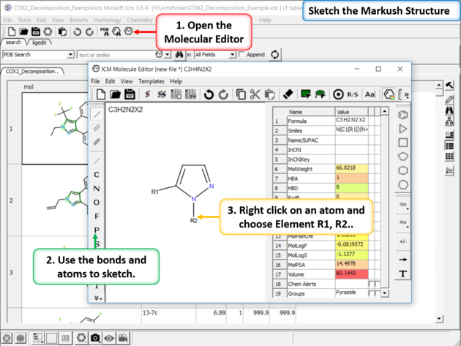Expand the PDB Search dropdown

pyautogui.click(x=70, y=55)
